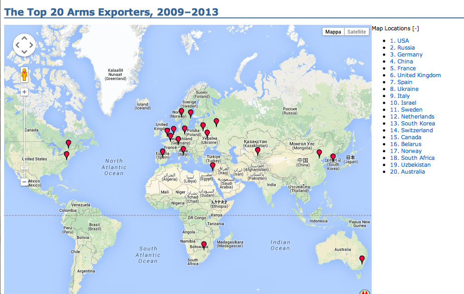
Task: Click the zoom in plus button
Action: [x=24, y=92]
